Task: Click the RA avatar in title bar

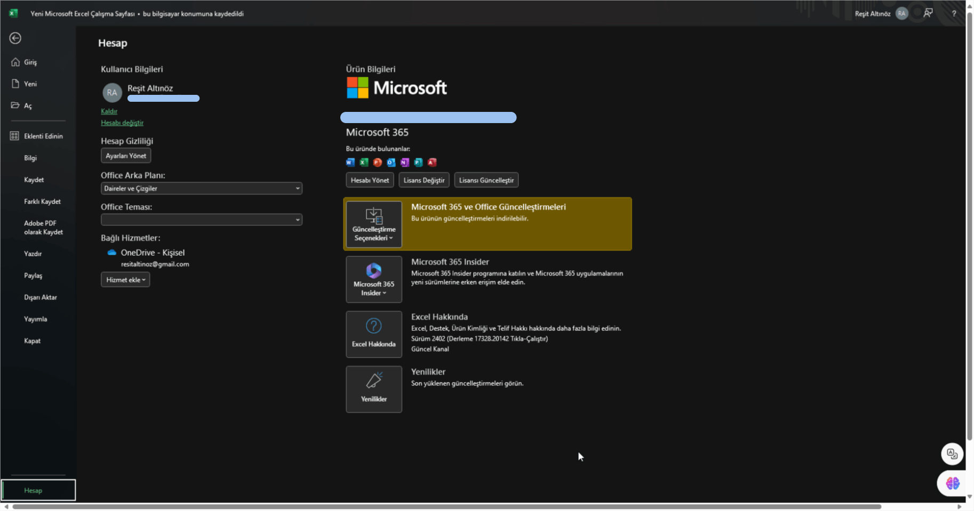Action: [x=901, y=13]
